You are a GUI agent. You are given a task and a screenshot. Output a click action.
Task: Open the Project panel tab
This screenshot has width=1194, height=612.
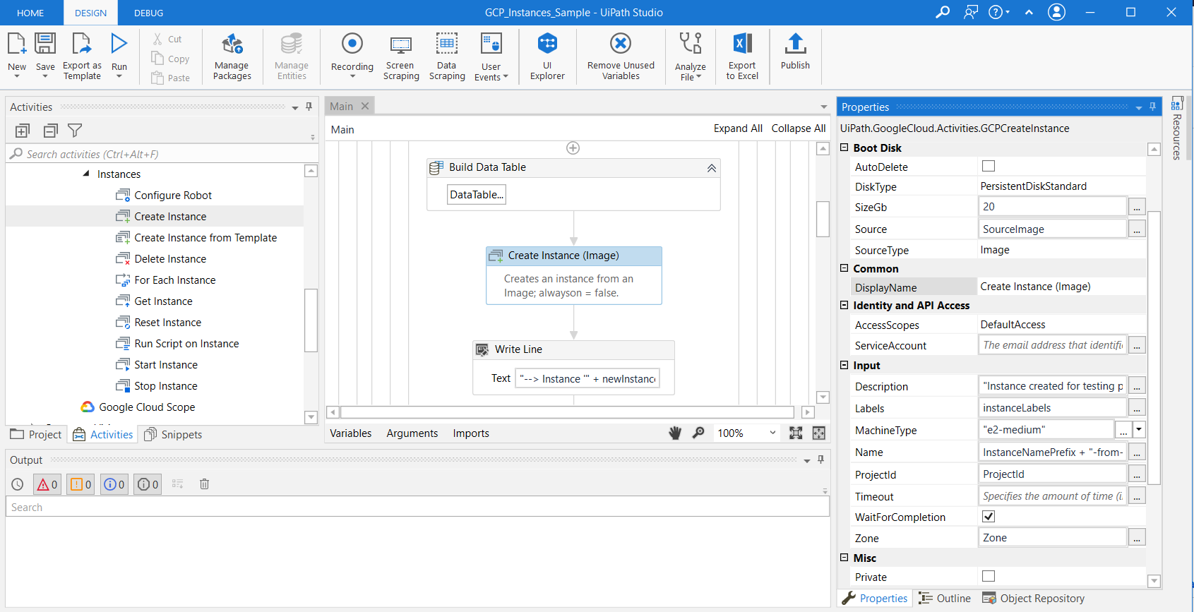click(36, 434)
